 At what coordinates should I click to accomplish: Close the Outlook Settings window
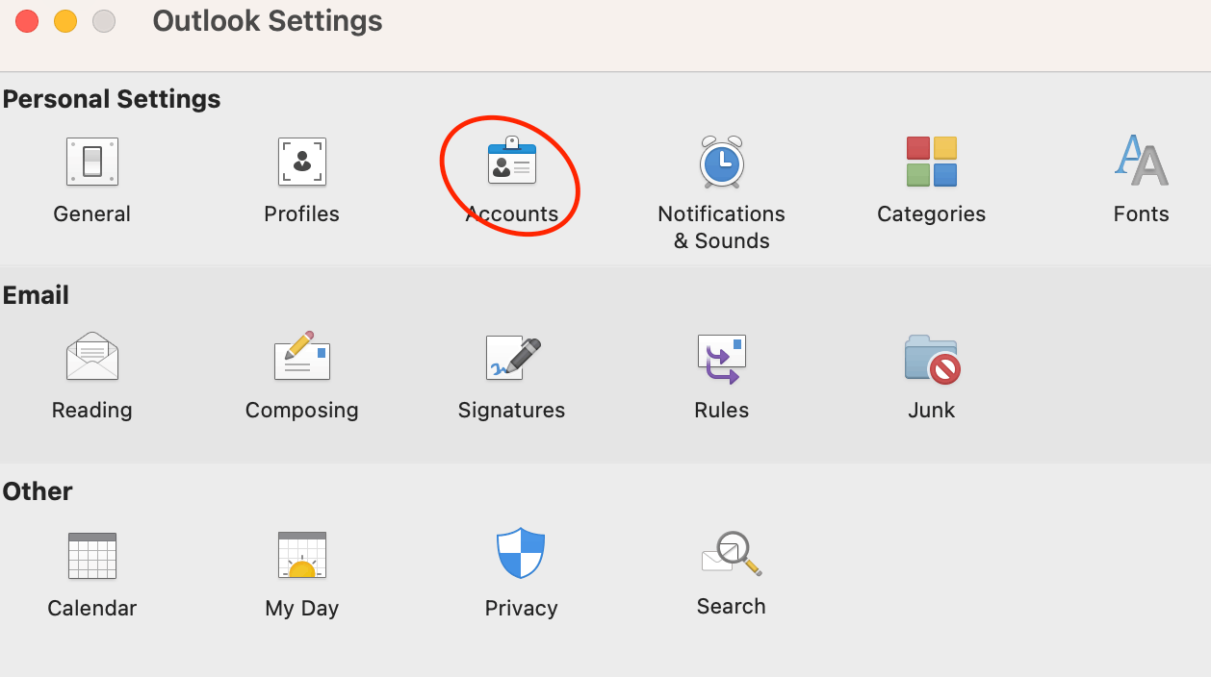tap(27, 21)
